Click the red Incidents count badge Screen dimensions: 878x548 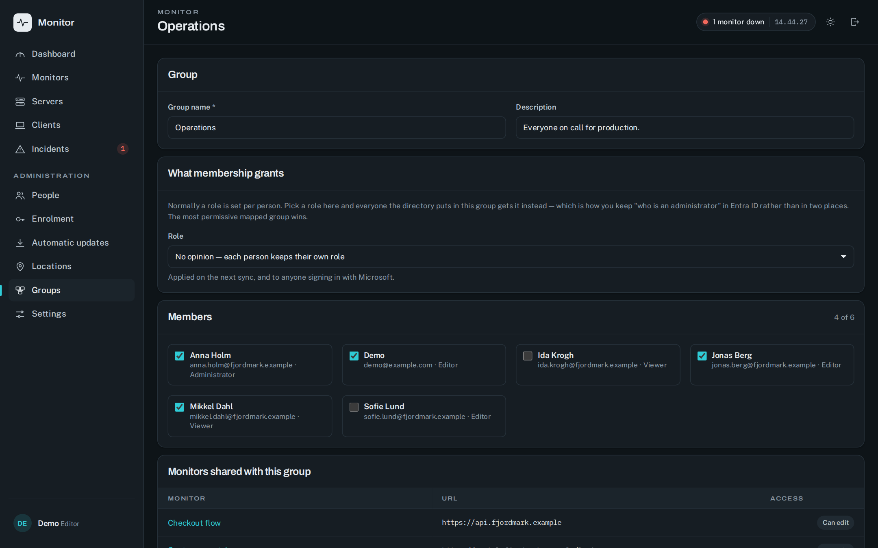123,149
